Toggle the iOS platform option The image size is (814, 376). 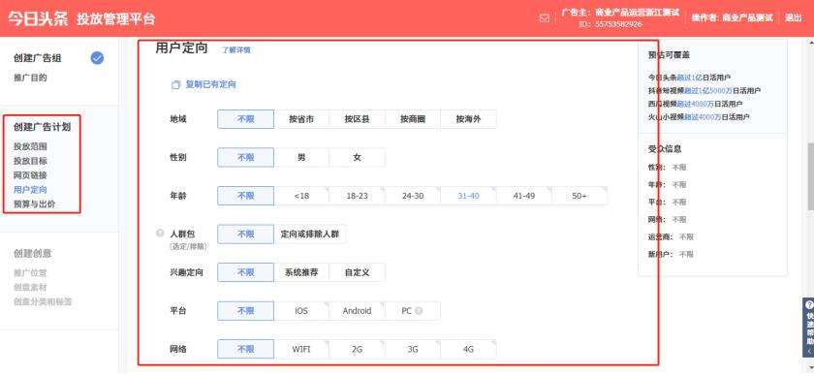click(301, 310)
